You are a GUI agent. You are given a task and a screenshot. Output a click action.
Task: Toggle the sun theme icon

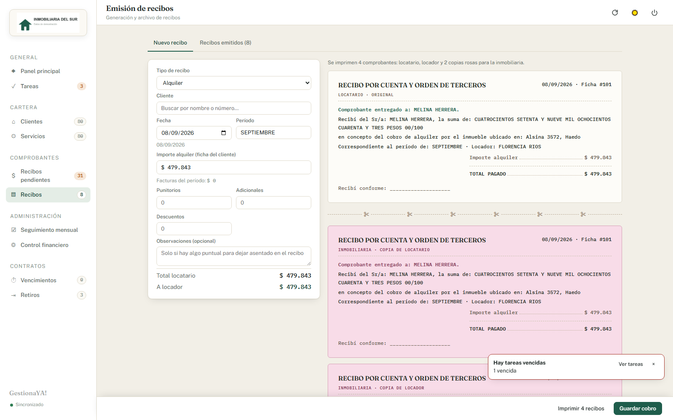click(635, 13)
